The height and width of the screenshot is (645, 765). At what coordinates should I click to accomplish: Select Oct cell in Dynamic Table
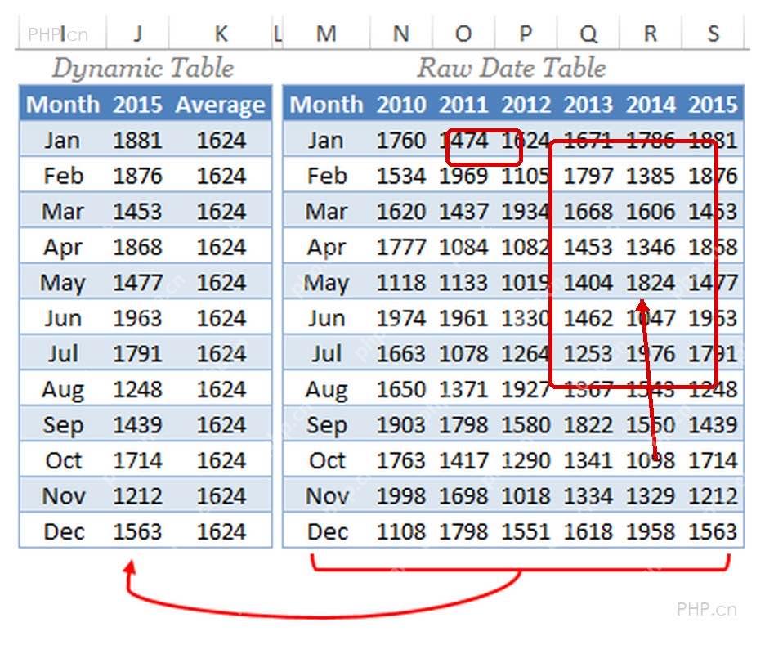62,460
